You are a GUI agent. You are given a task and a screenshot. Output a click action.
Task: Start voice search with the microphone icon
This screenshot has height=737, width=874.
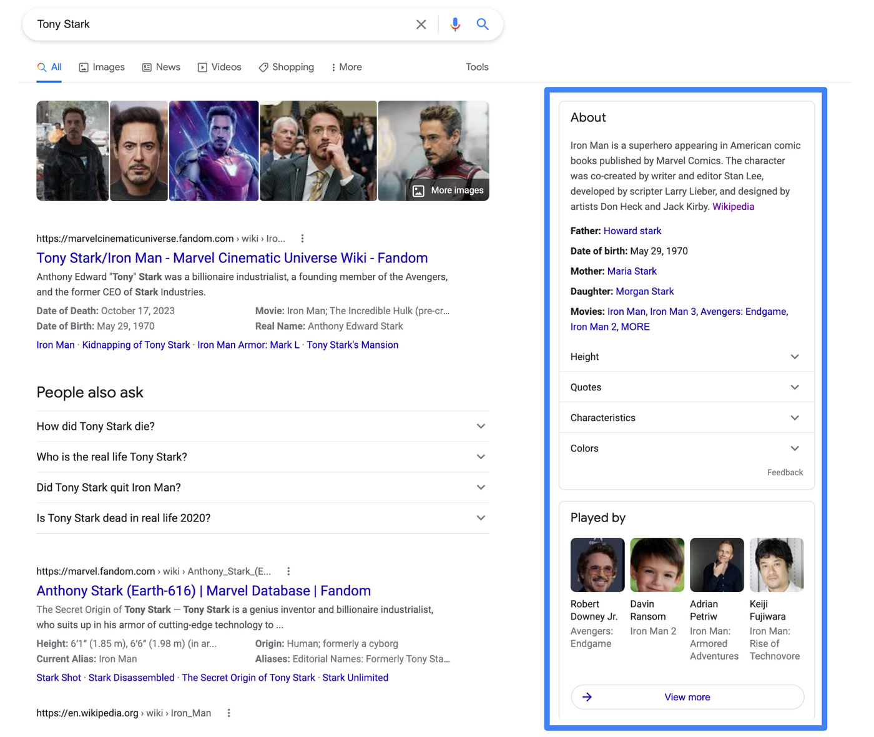(x=455, y=24)
